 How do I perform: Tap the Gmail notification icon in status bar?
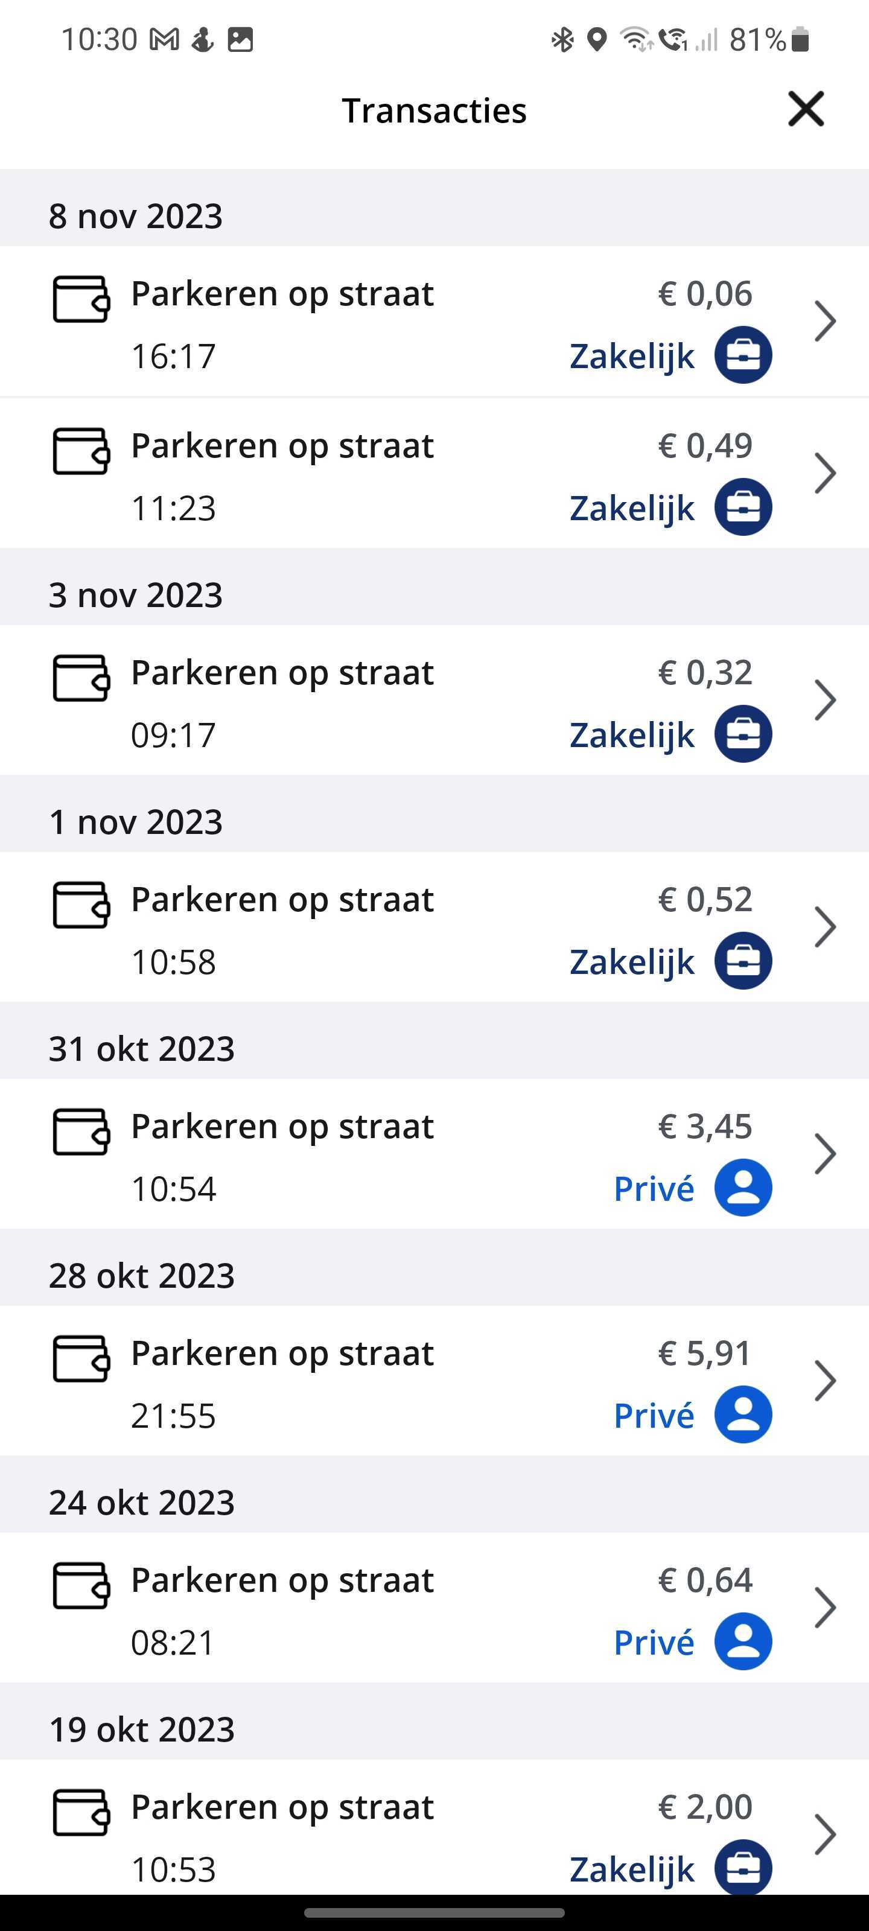(x=164, y=39)
